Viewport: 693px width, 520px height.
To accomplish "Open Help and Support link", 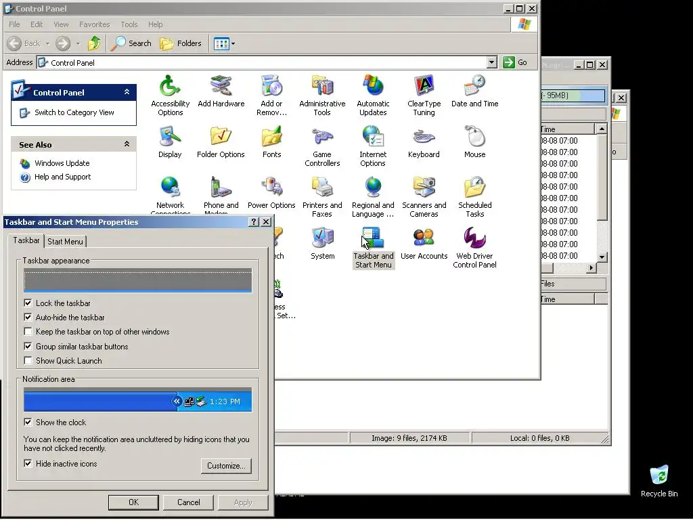I will pyautogui.click(x=63, y=177).
